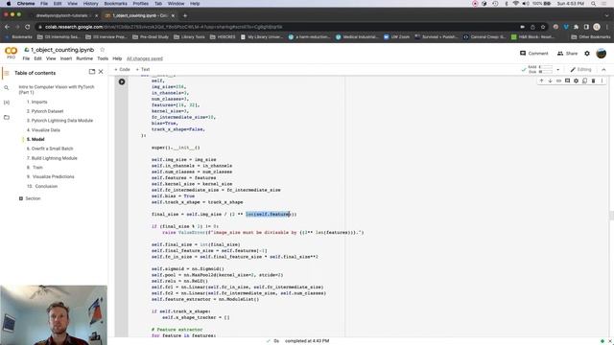
Task: Open Other Bookmarks folder
Action: (x=591, y=36)
